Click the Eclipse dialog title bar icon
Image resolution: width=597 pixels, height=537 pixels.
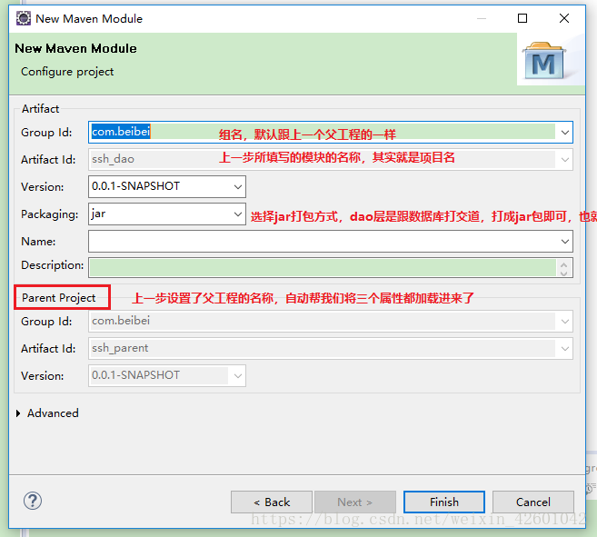click(24, 18)
